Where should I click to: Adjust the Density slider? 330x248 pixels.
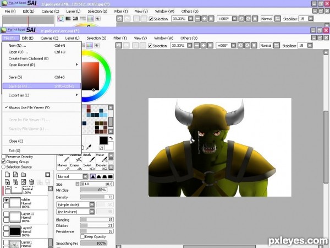point(97,197)
